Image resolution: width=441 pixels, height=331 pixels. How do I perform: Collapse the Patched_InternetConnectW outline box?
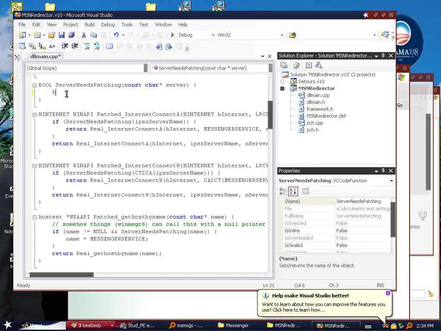tap(34, 166)
